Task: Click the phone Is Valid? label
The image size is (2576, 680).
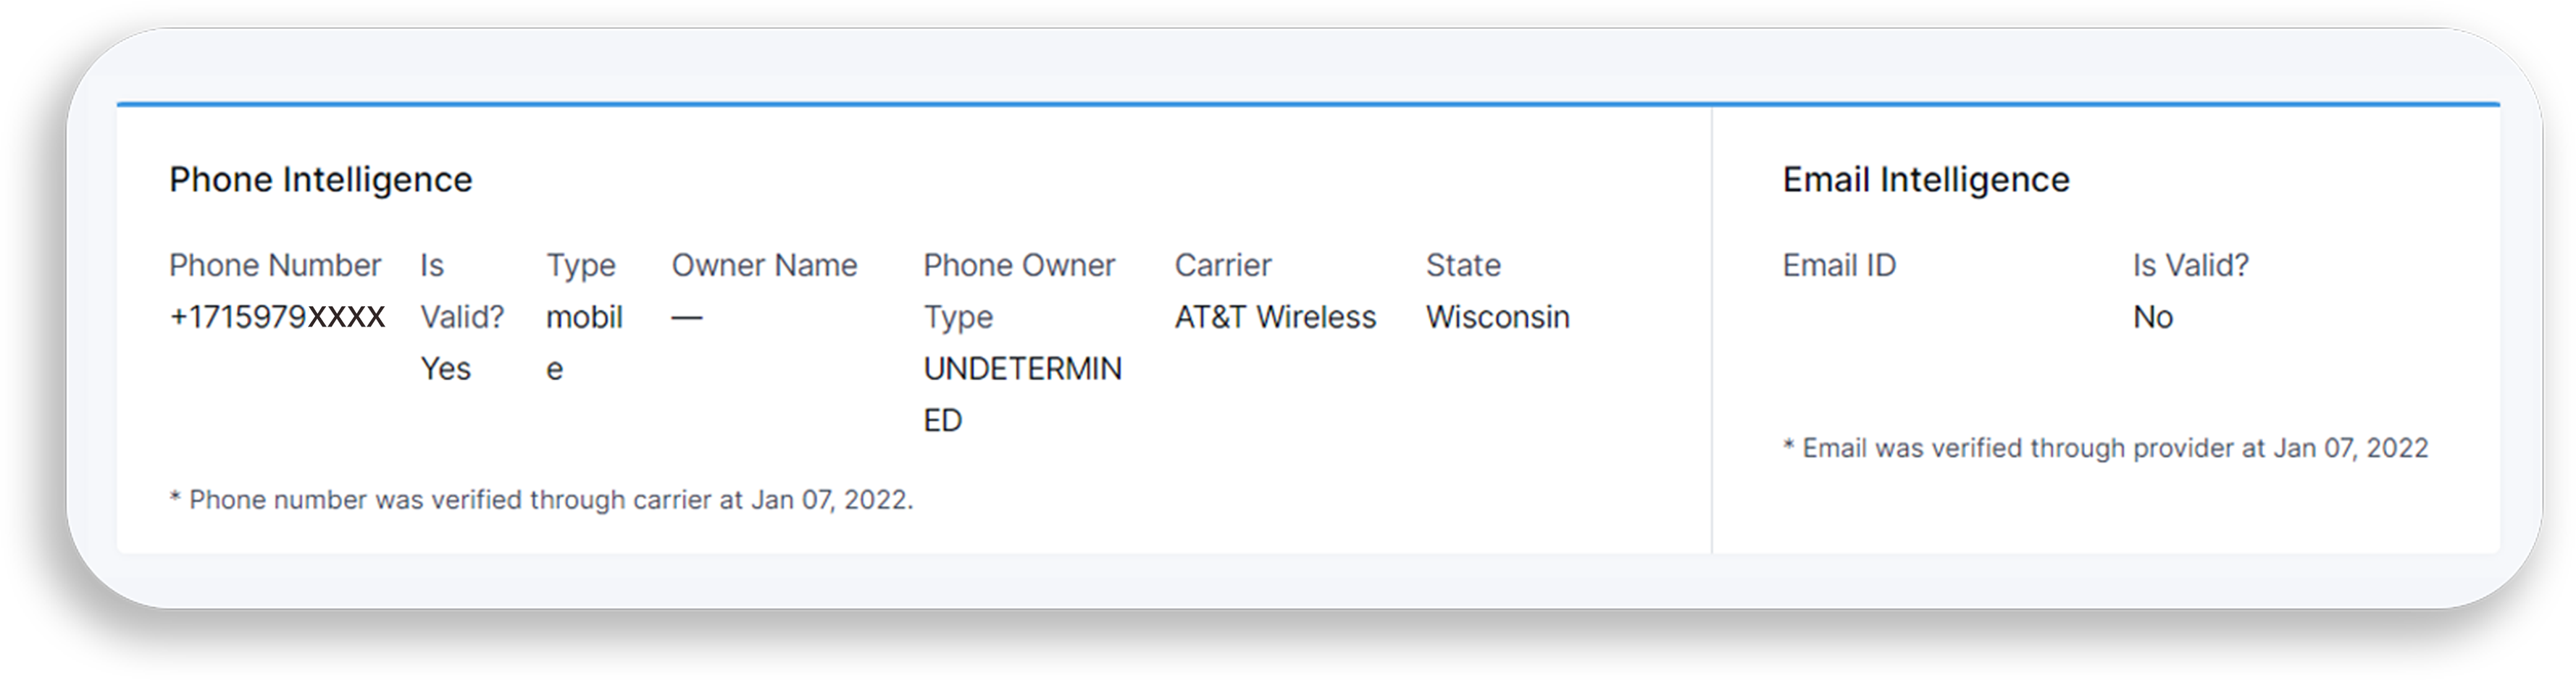Action: click(x=461, y=291)
